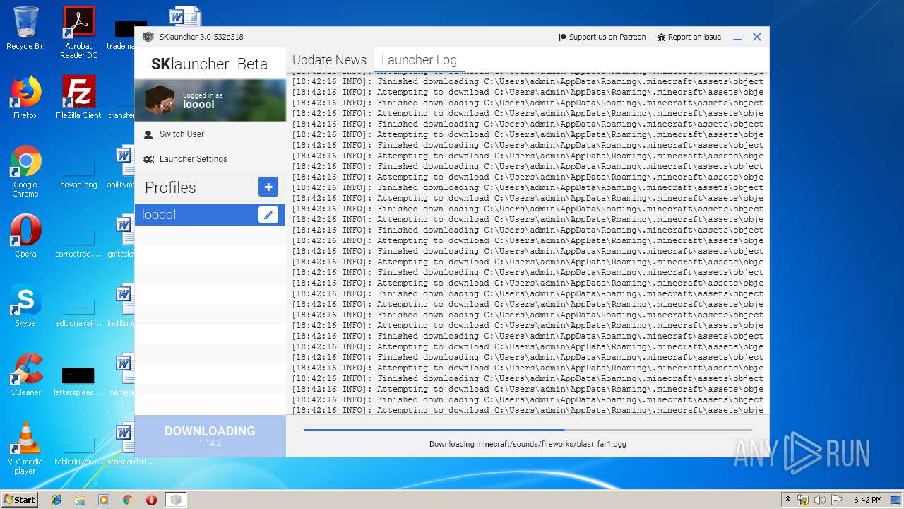Select SKlauncher taskbar button
904x509 pixels.
click(177, 500)
